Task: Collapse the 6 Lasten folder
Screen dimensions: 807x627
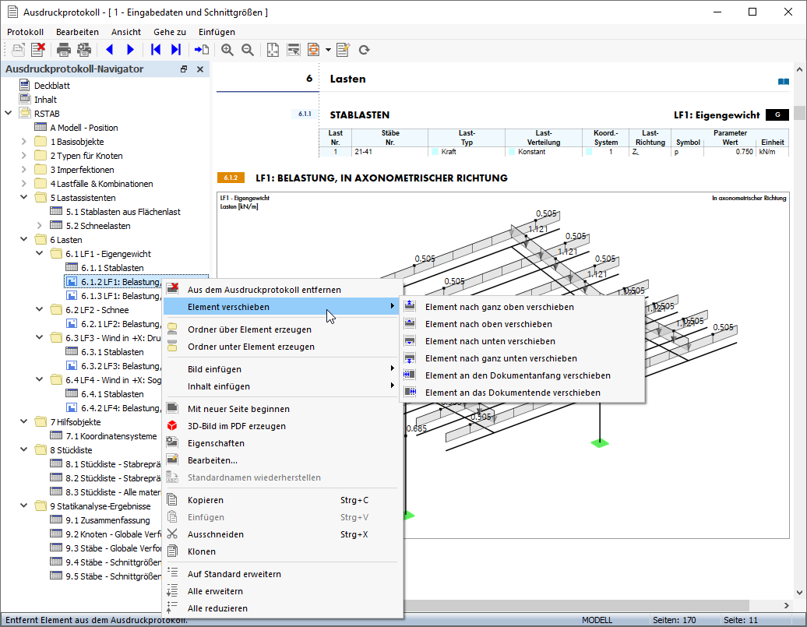Action: pyautogui.click(x=24, y=240)
